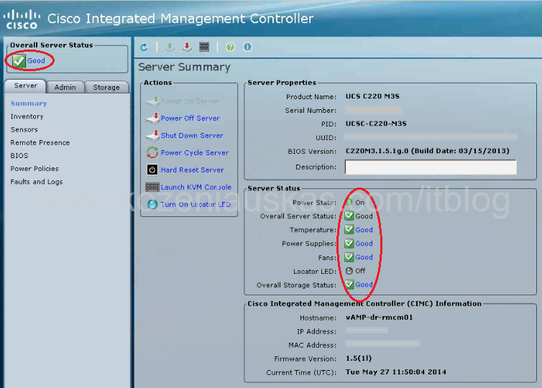
Task: Click the Overall Server Status checkmark in left panel
Action: (x=19, y=61)
